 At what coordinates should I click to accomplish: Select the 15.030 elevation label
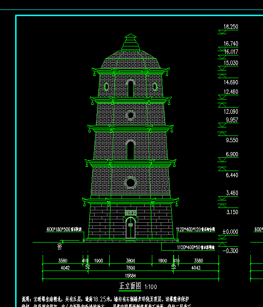231,63
